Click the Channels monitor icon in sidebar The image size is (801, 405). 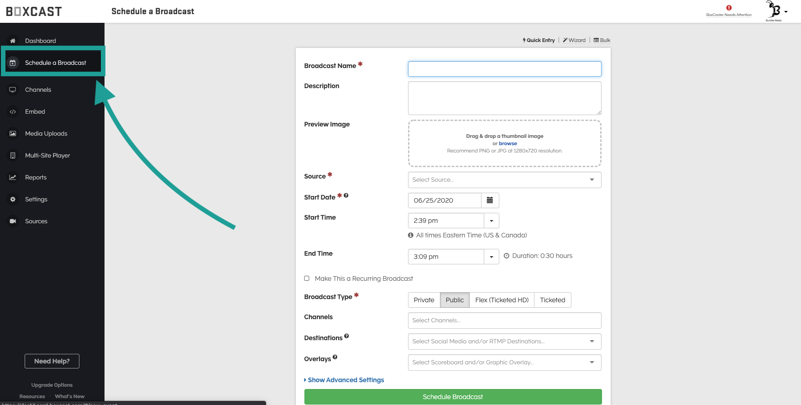pyautogui.click(x=13, y=89)
